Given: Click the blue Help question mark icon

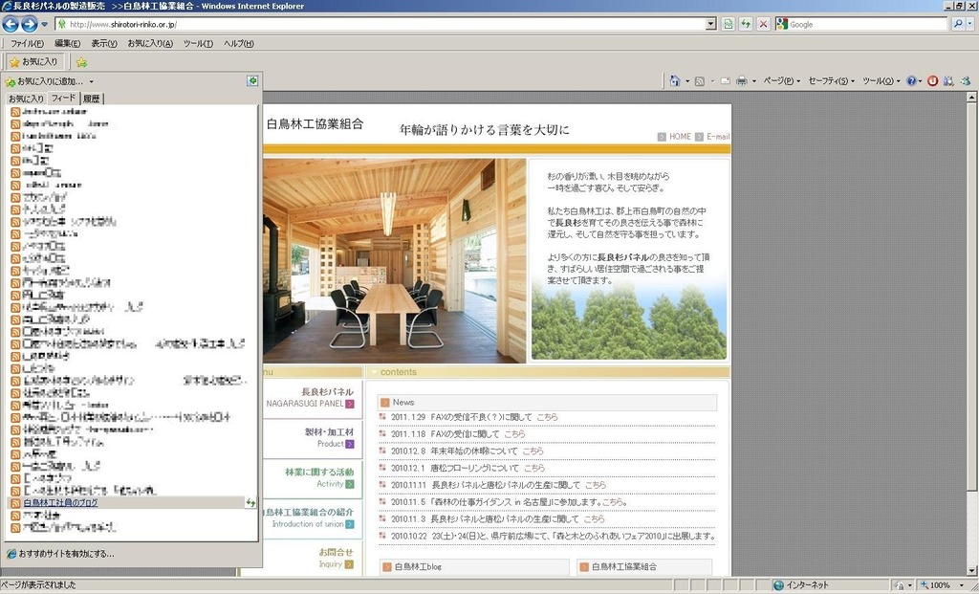Looking at the screenshot, I should [911, 81].
